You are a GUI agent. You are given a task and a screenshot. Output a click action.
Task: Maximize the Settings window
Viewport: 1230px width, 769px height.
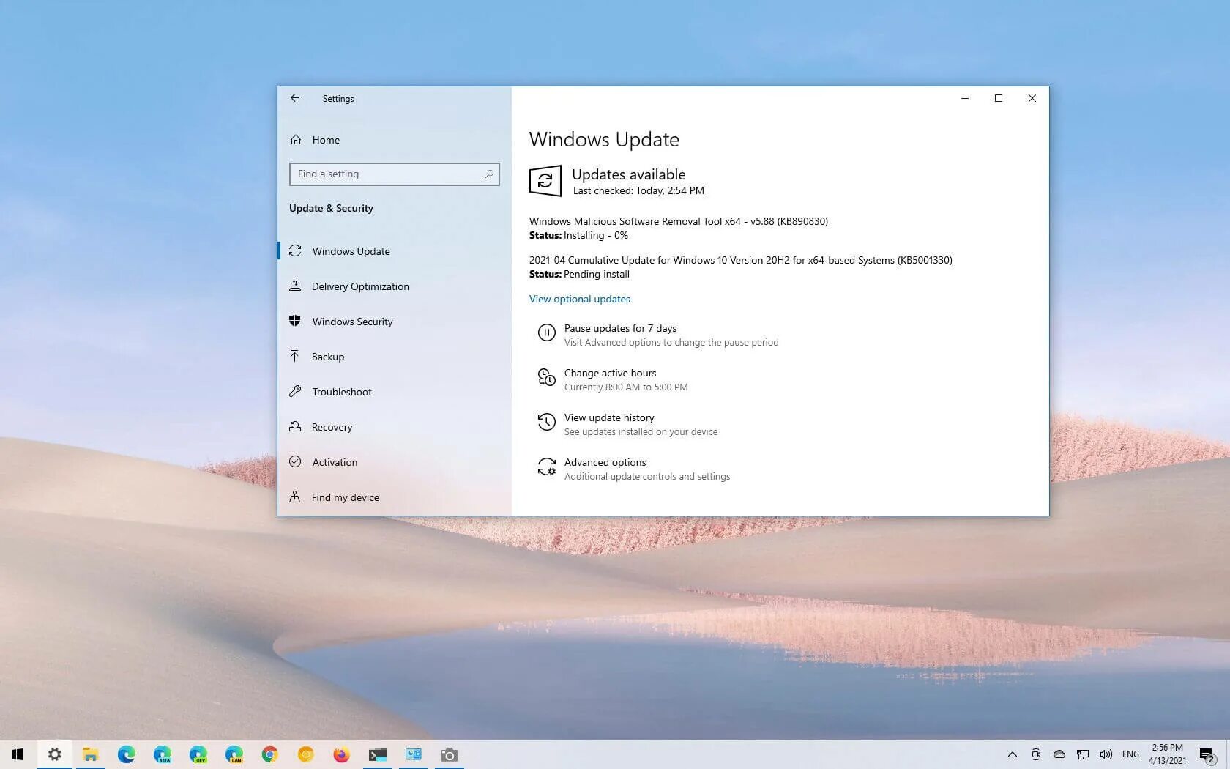(999, 98)
